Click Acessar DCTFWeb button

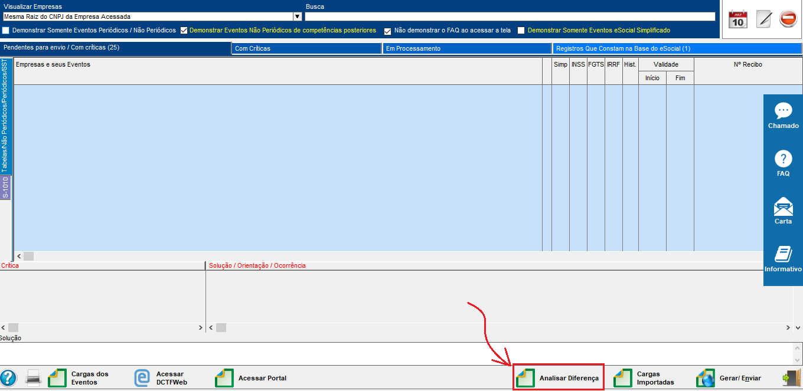161,378
